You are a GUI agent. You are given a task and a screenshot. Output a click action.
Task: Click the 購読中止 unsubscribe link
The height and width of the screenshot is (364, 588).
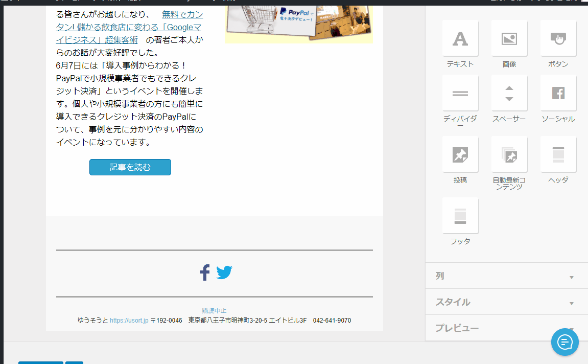214,310
